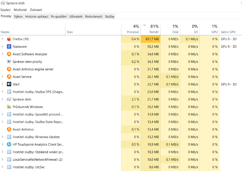Click the Vzdálené volání host icon
242x171 pixels.
pyautogui.click(x=9, y=152)
